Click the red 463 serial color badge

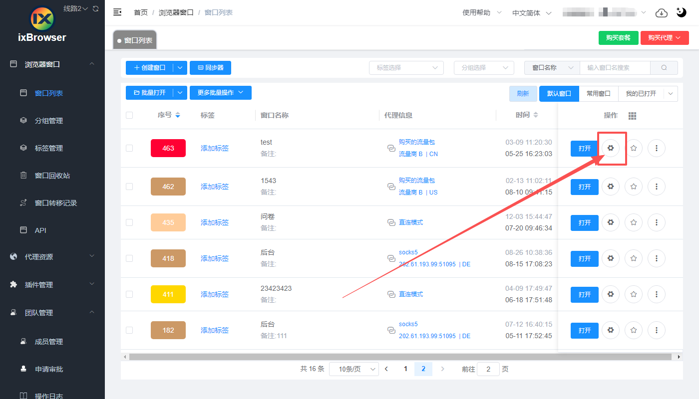168,148
